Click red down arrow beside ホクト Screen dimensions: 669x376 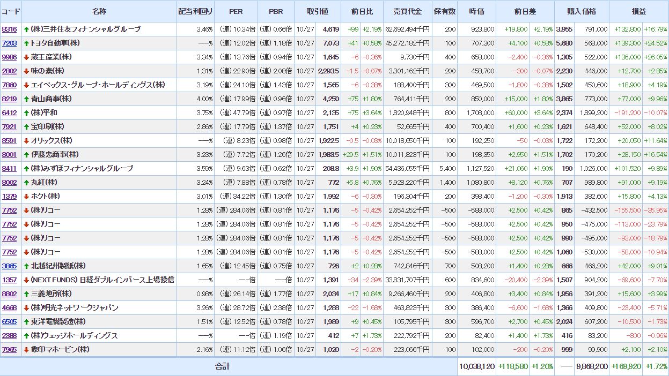coord(26,196)
